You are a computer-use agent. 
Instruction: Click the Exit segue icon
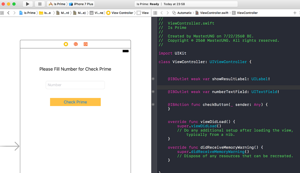(85, 44)
